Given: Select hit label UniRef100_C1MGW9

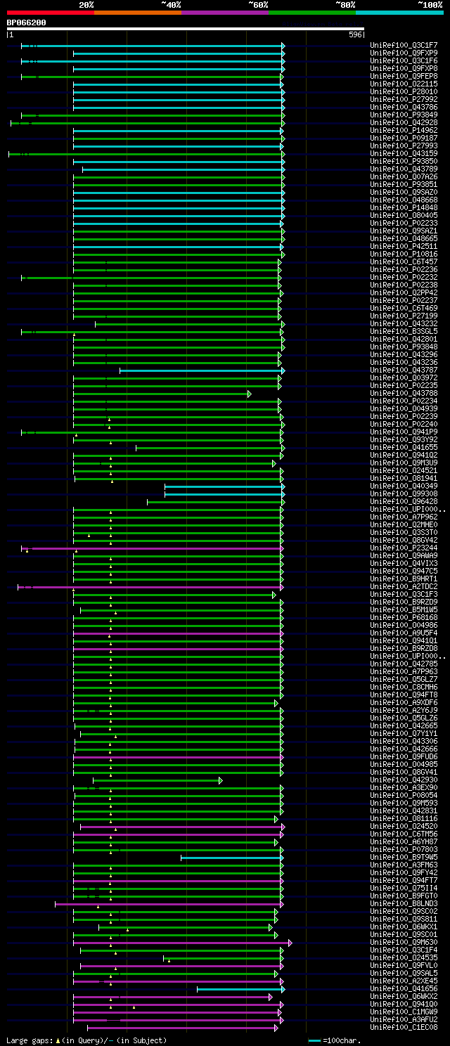Looking at the screenshot, I should (x=404, y=1012).
